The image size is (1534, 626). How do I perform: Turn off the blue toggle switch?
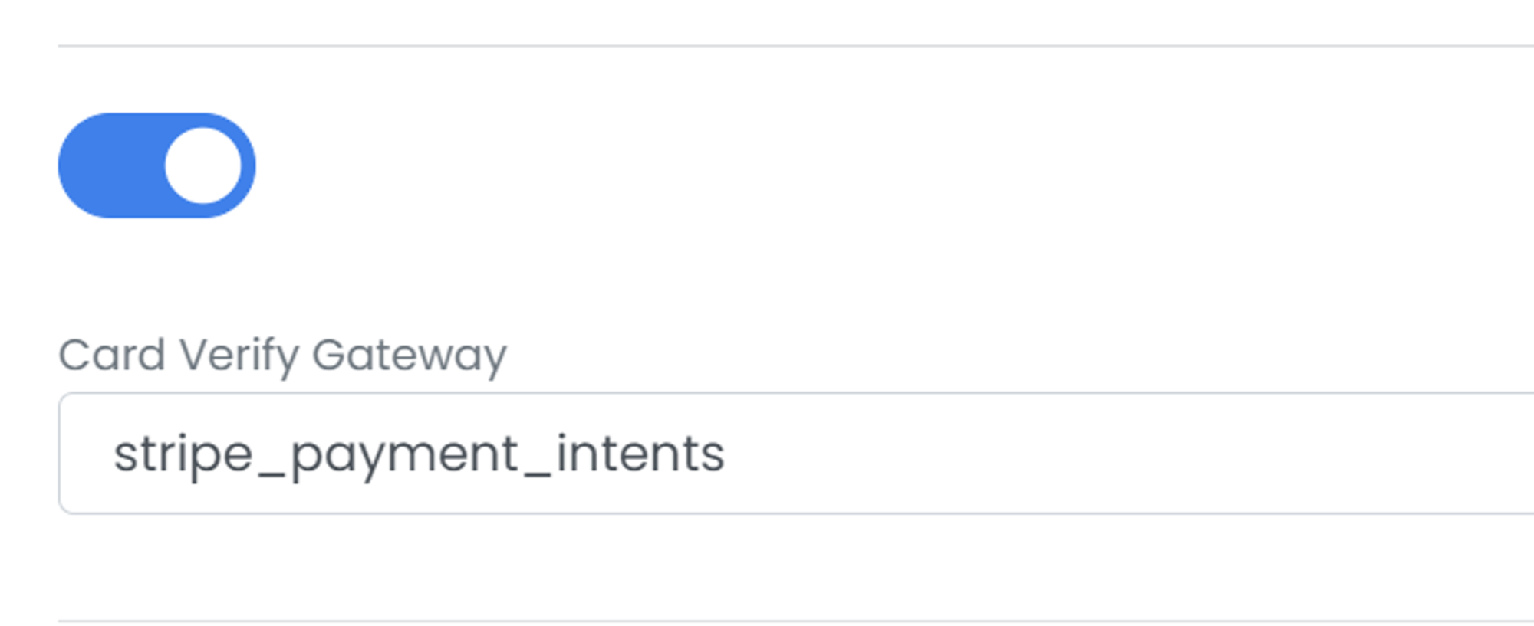pos(157,166)
